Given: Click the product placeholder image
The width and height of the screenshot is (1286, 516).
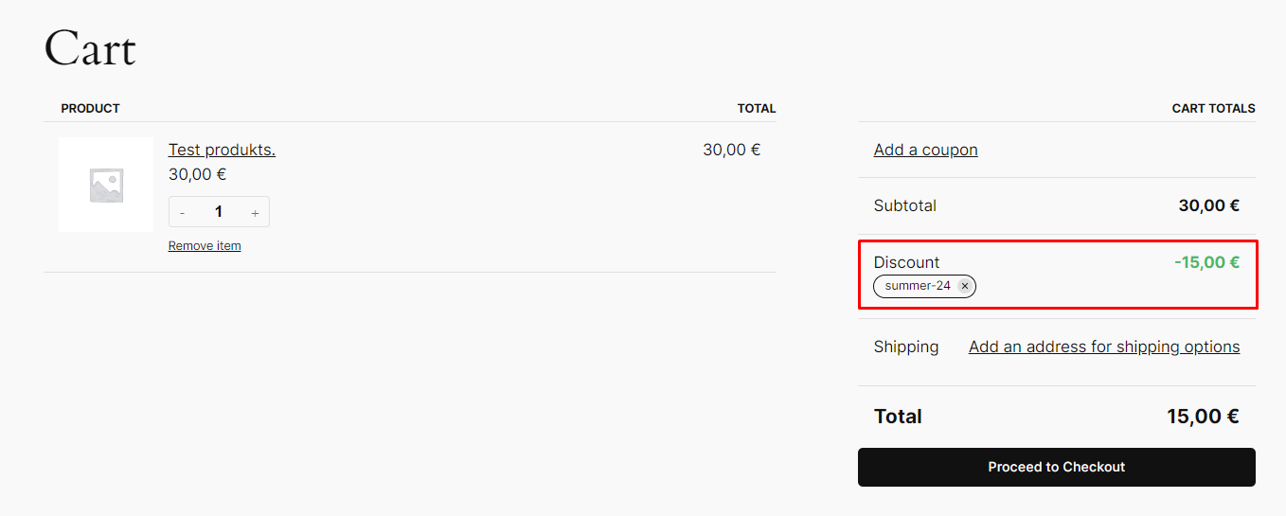Looking at the screenshot, I should (106, 185).
